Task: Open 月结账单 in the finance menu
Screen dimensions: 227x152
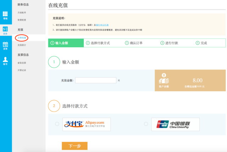Action: [22, 13]
